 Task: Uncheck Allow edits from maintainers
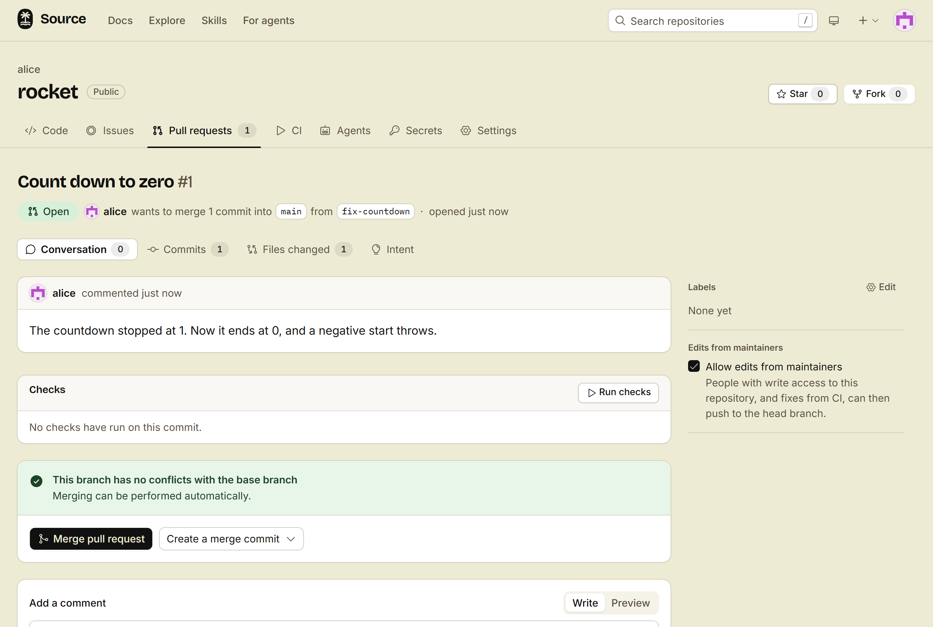coord(694,366)
